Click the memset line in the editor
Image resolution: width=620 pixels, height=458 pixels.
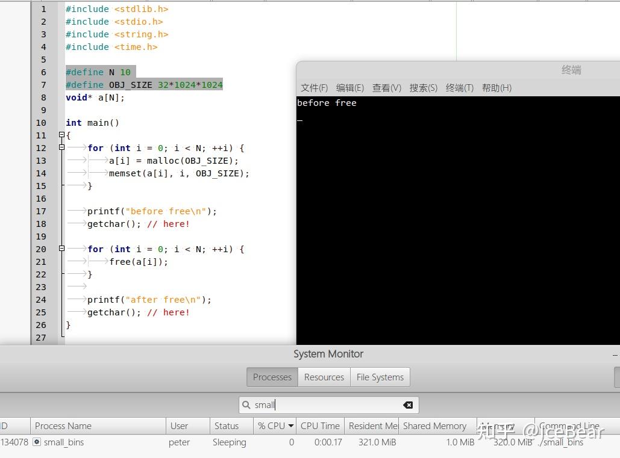pyautogui.click(x=179, y=173)
